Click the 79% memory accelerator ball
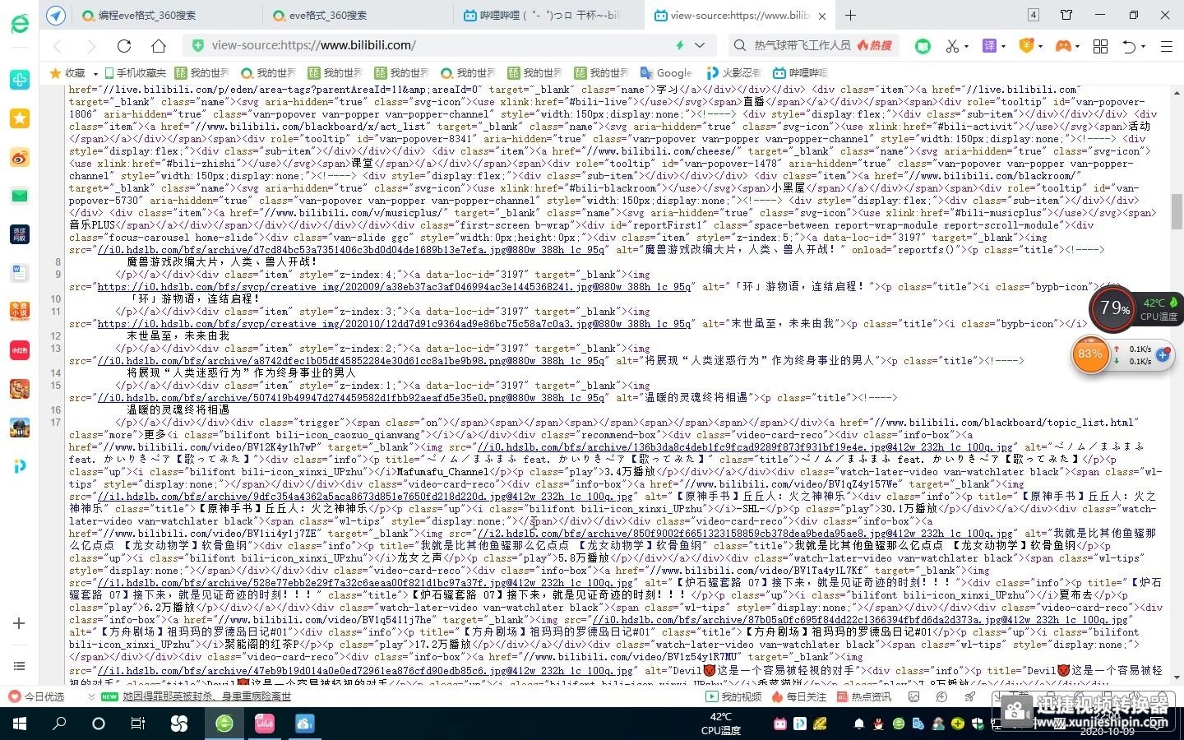The width and height of the screenshot is (1184, 740). coord(1113,308)
